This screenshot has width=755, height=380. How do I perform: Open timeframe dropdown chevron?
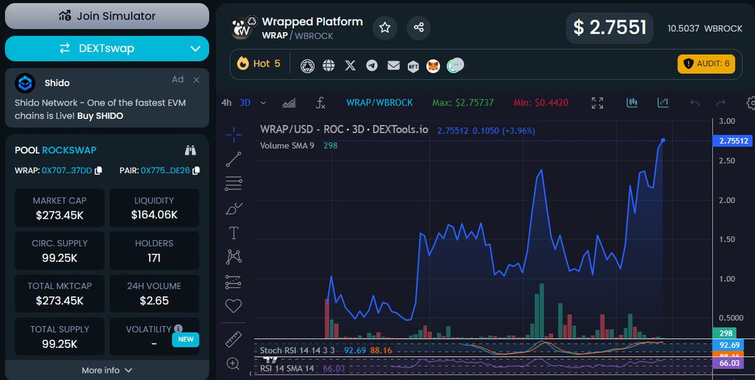tap(263, 103)
